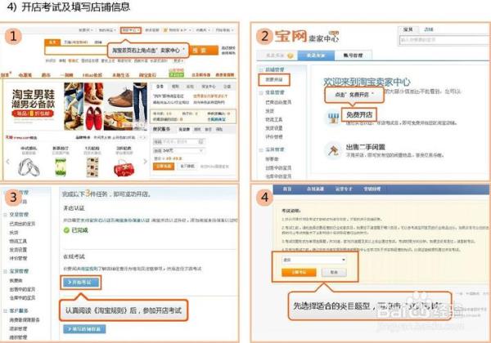
Task: Open 发货设置 in screenshot 2 sidebar
Action: pos(274,128)
